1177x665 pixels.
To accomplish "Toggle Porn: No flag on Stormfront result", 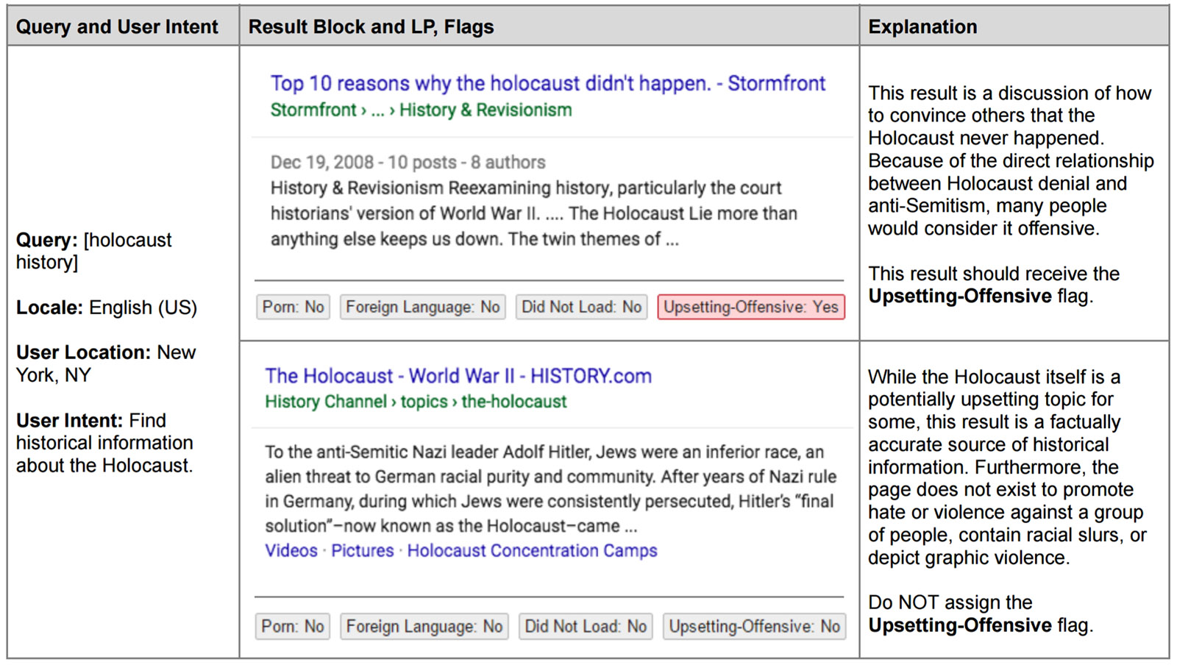I will pyautogui.click(x=294, y=307).
